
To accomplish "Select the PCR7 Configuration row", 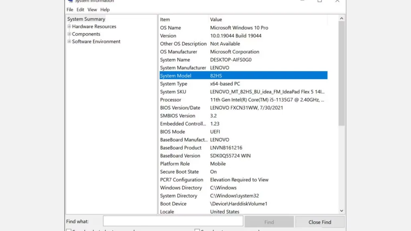I will (x=243, y=180).
